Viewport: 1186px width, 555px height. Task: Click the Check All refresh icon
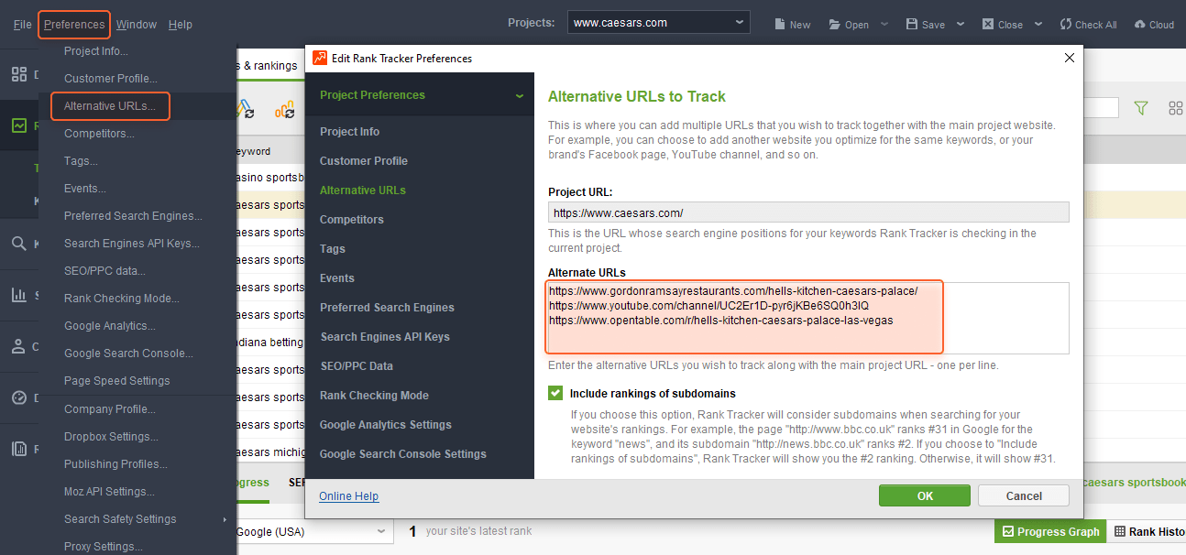point(1066,25)
